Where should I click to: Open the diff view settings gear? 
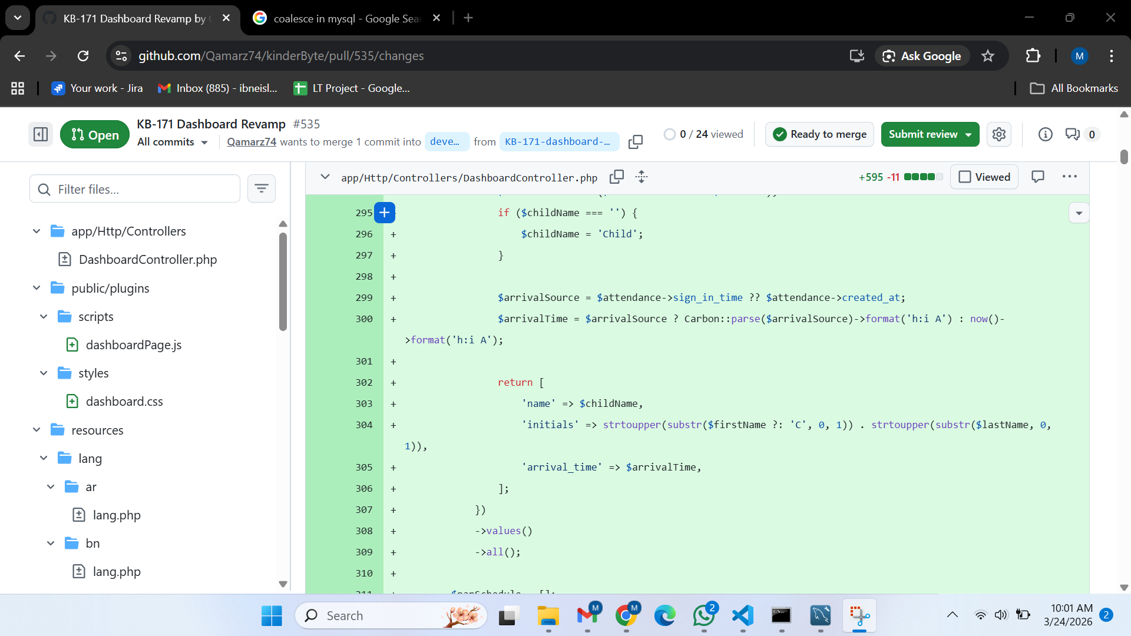(999, 134)
